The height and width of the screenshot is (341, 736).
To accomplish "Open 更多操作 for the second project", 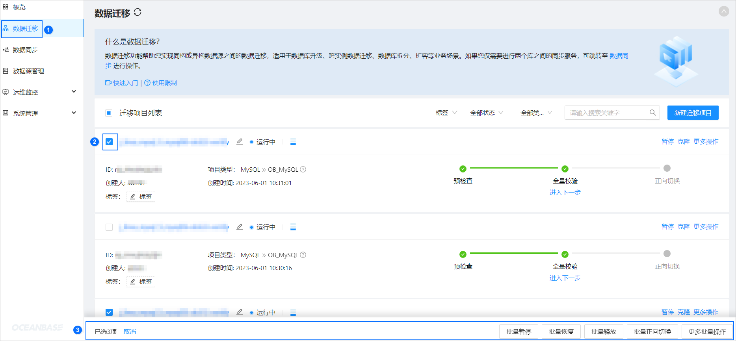I will pyautogui.click(x=706, y=226).
